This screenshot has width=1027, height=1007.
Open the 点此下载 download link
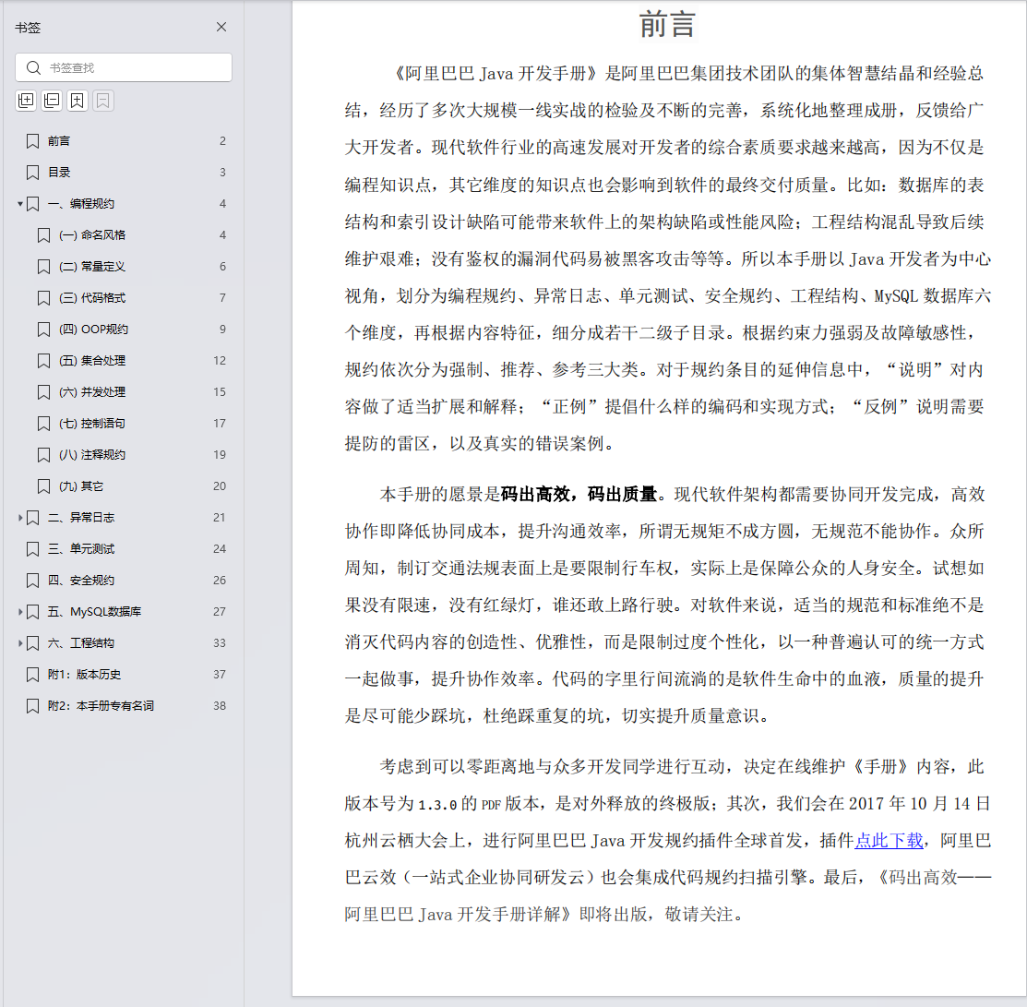(889, 841)
